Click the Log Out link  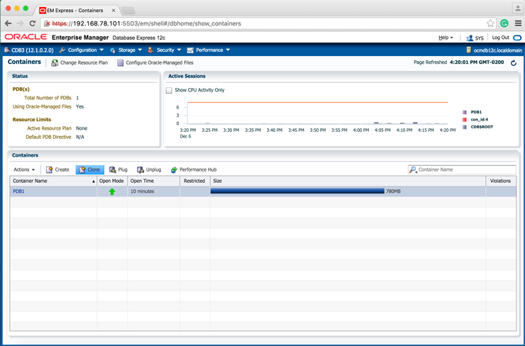[x=501, y=38]
